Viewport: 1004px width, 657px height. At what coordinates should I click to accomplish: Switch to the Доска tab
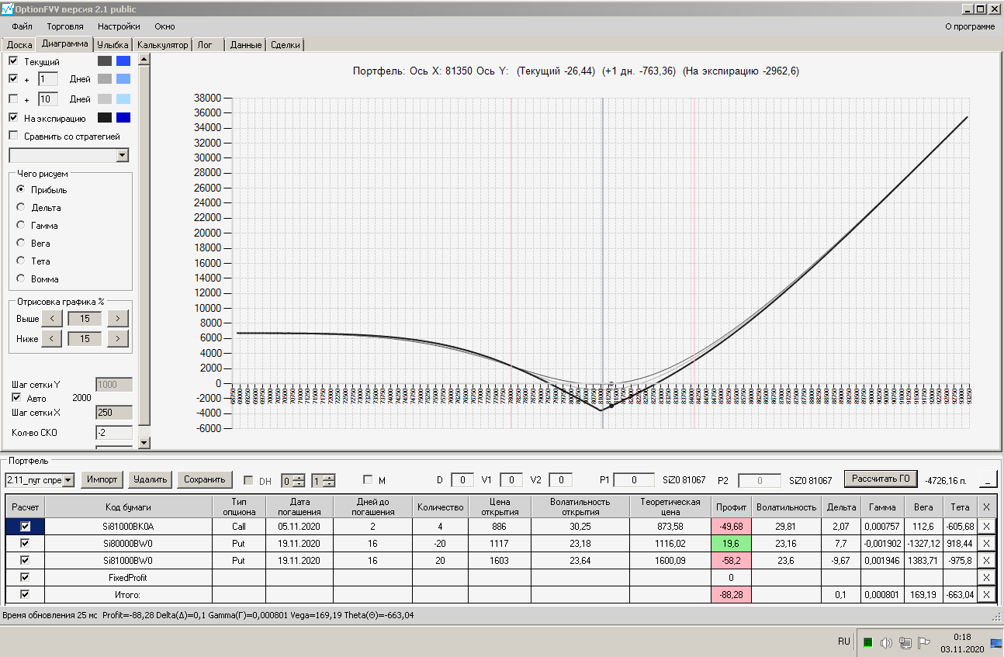(19, 45)
